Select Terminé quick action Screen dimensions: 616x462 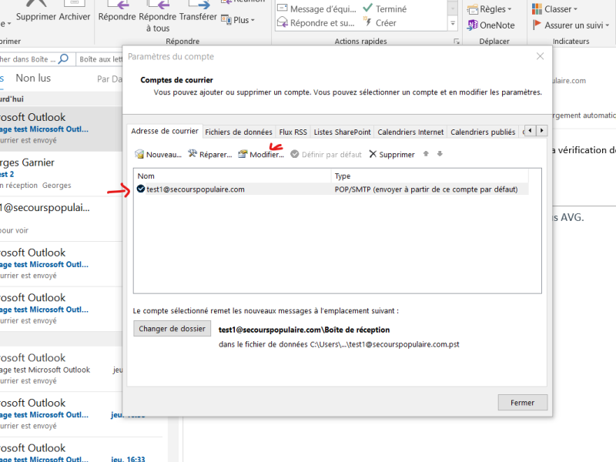point(384,8)
